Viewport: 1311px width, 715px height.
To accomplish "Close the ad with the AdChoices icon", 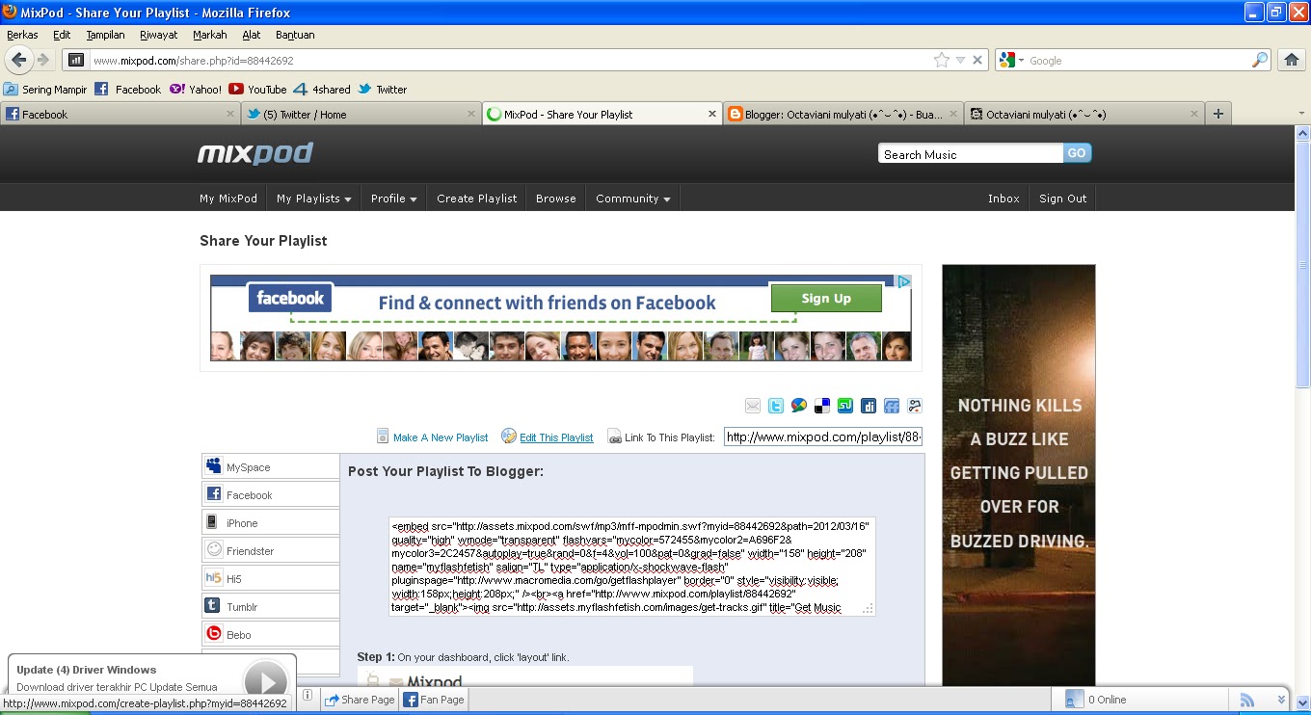I will point(903,281).
